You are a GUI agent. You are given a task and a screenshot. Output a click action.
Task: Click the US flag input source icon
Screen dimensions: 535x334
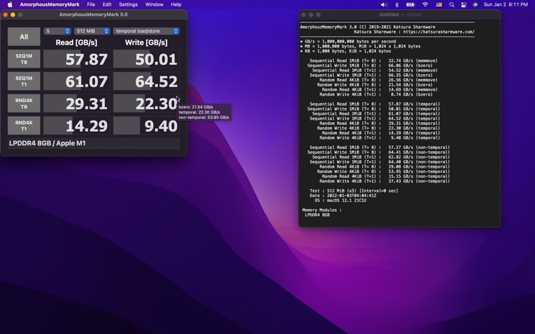click(x=439, y=5)
